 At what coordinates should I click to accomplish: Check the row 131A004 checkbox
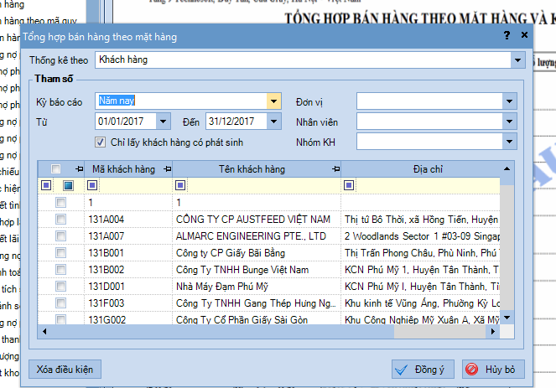[x=60, y=219]
